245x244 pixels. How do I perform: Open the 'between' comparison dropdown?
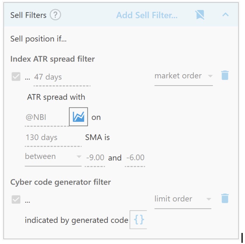click(x=53, y=157)
